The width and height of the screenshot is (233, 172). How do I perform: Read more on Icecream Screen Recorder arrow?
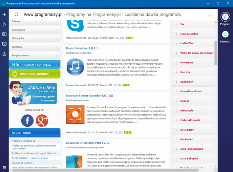coord(137,122)
